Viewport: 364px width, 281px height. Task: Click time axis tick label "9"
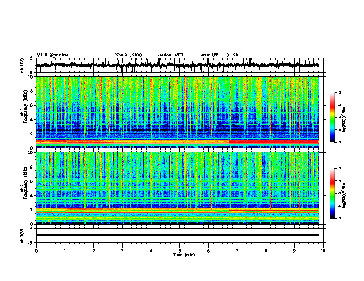click(294, 251)
